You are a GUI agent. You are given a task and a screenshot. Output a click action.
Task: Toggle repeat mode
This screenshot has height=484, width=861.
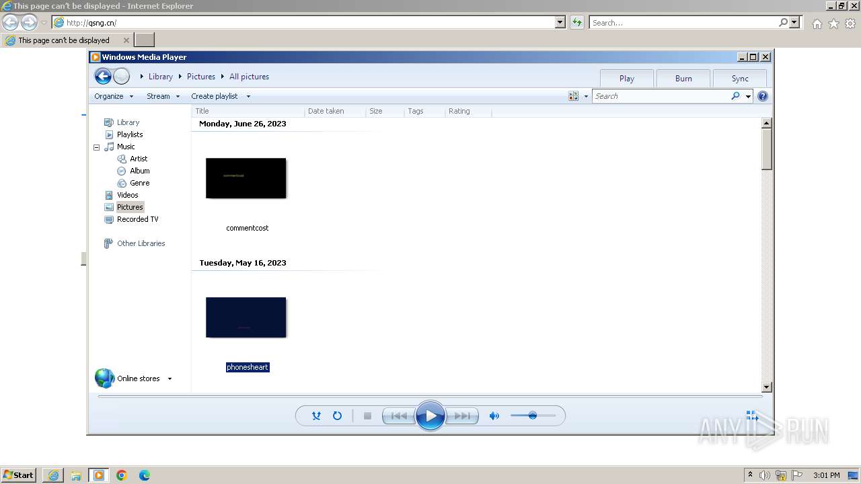tap(337, 416)
